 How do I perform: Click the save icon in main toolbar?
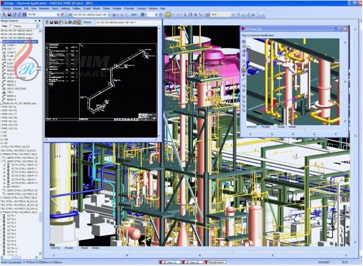[10, 14]
